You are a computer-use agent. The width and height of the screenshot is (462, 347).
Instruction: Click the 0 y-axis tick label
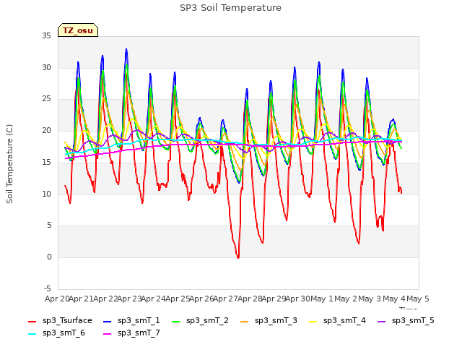click(x=49, y=257)
